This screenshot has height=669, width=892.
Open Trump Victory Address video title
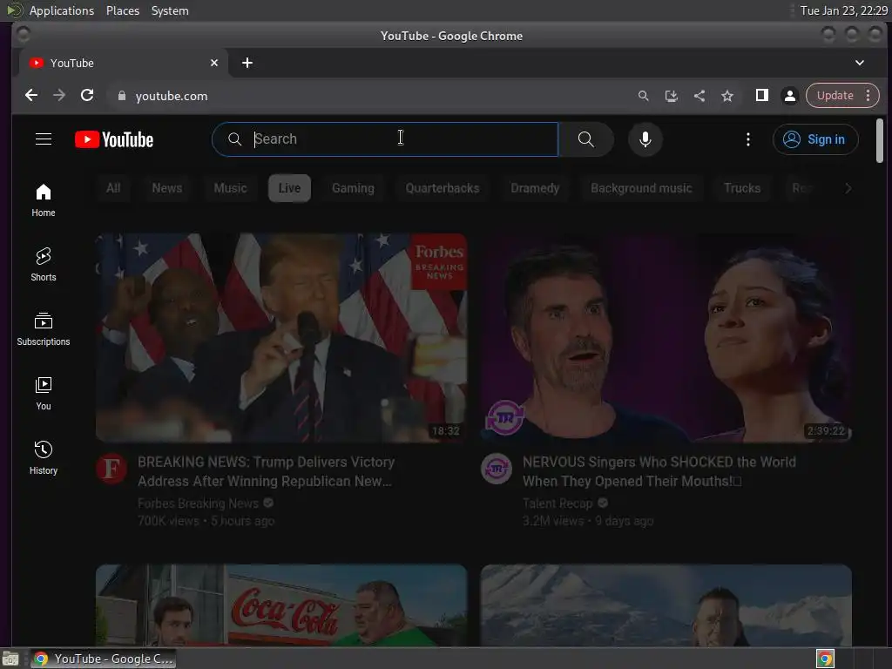[x=267, y=471]
